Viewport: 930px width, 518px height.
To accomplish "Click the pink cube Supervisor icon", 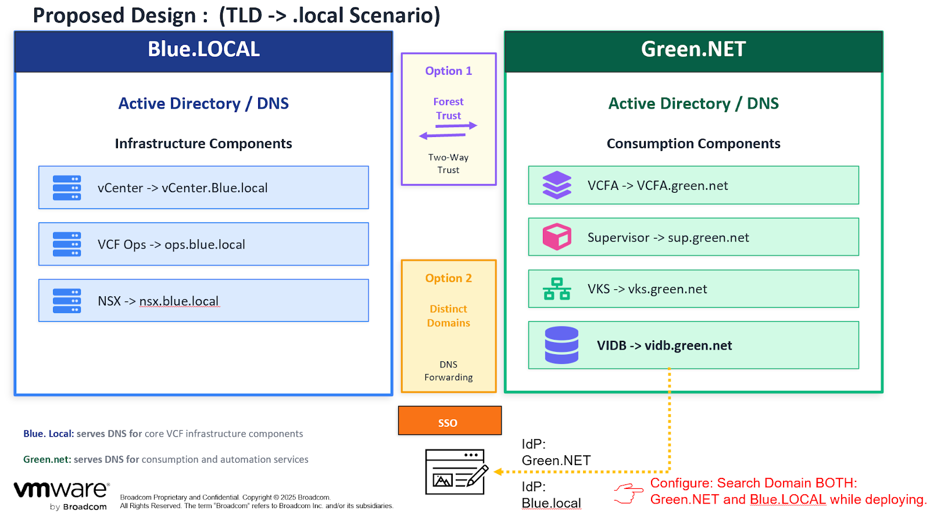I will click(557, 237).
